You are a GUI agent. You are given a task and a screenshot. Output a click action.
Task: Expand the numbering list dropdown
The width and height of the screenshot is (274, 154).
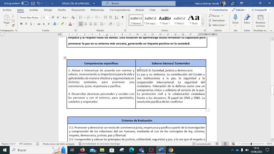click(92, 18)
